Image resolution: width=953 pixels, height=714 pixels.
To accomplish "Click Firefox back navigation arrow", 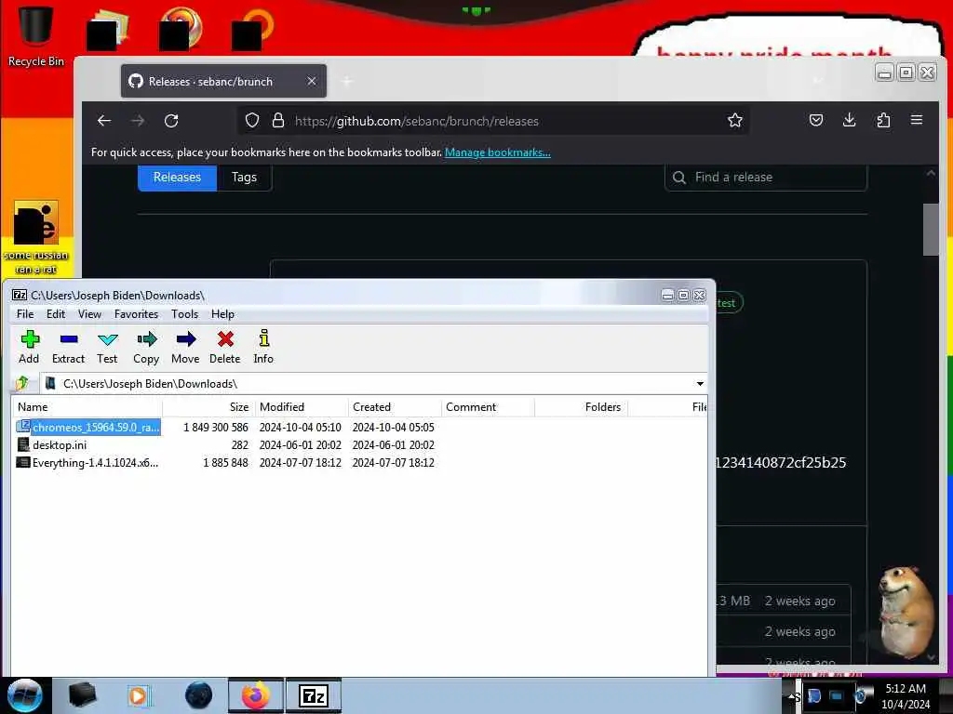I will 104,121.
